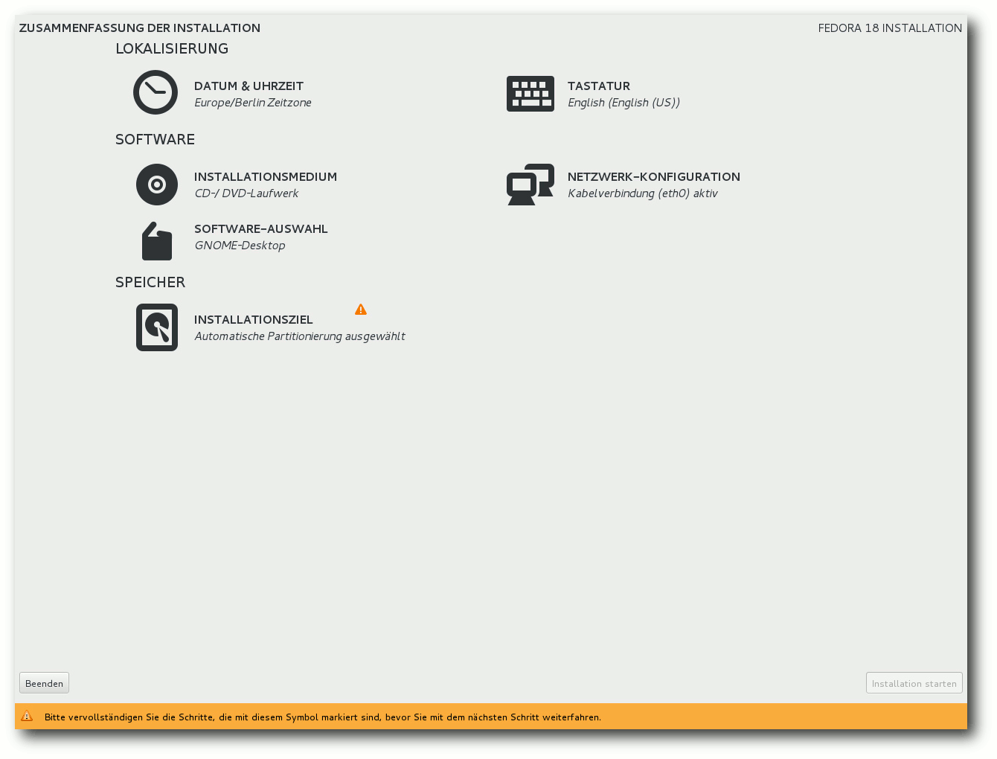Click the LOKALISIERUNG section heading
The height and width of the screenshot is (759, 997).
172,48
